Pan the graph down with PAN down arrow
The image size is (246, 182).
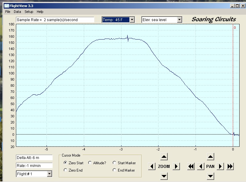(211, 176)
